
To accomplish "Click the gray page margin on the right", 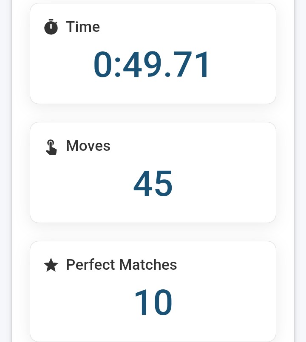I will pos(300,171).
